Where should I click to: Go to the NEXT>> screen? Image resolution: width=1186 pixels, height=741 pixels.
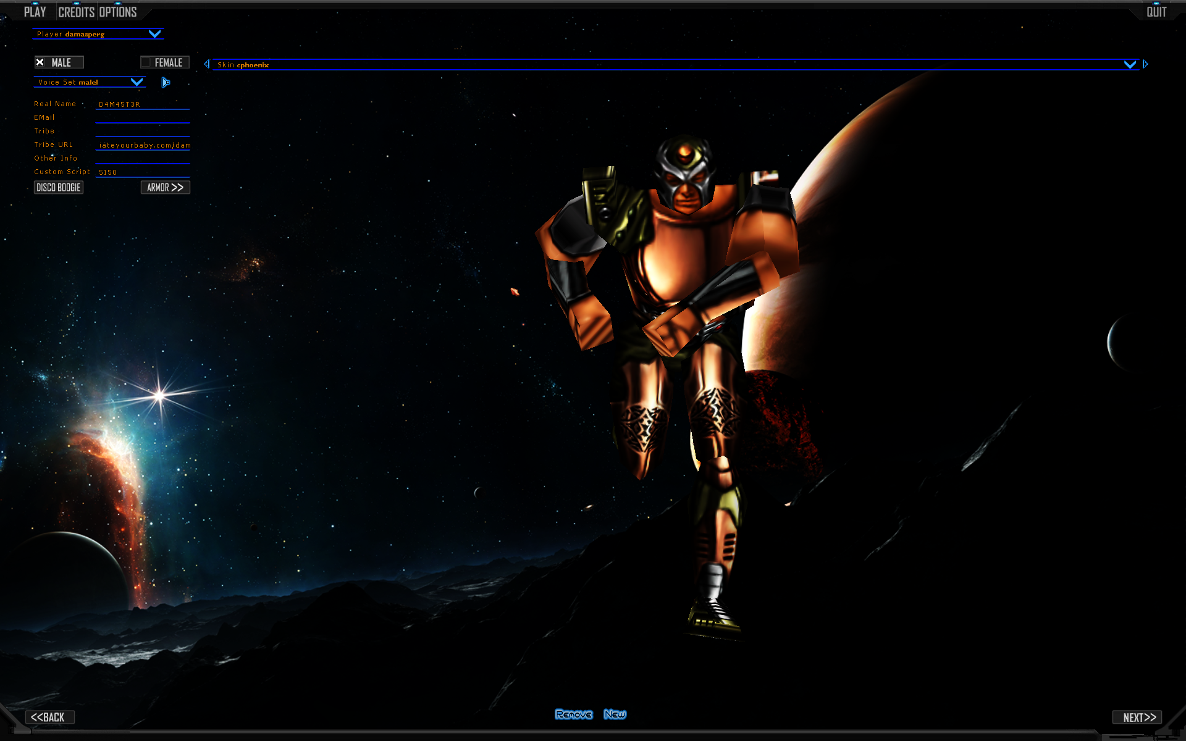(1138, 718)
